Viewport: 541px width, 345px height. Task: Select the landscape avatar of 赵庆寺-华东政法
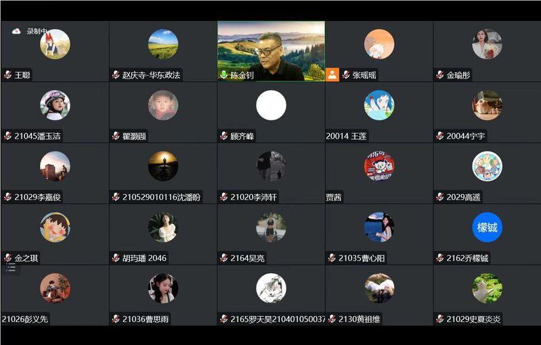pos(163,44)
